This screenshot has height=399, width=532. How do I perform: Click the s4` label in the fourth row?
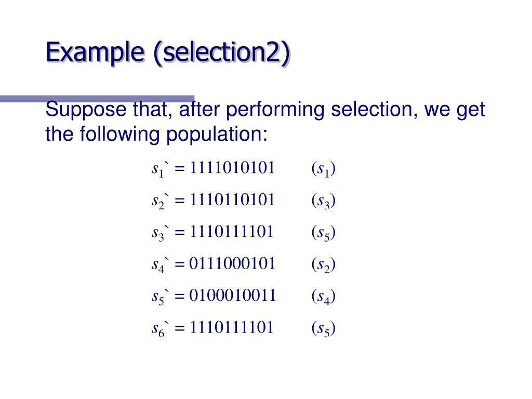click(160, 264)
